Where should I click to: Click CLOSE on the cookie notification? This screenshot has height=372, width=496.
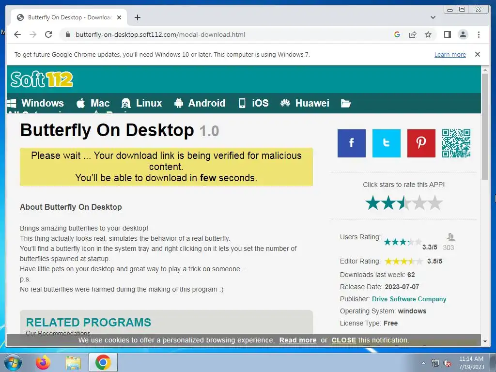(x=343, y=340)
